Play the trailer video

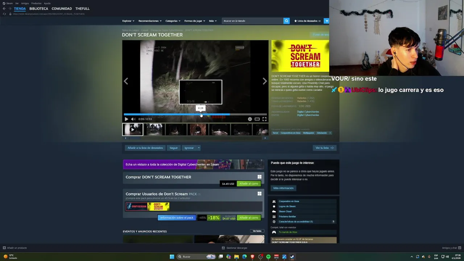(x=126, y=119)
